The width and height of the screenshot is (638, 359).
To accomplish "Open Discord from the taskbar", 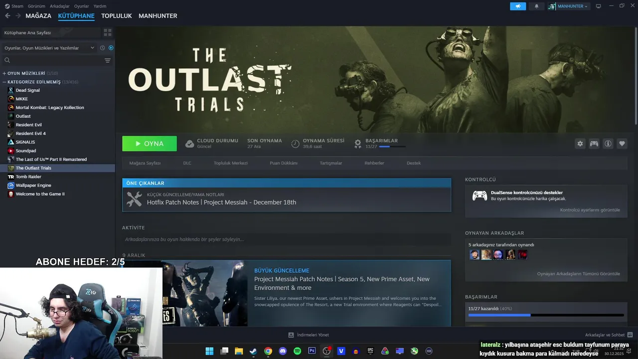I will tap(283, 351).
